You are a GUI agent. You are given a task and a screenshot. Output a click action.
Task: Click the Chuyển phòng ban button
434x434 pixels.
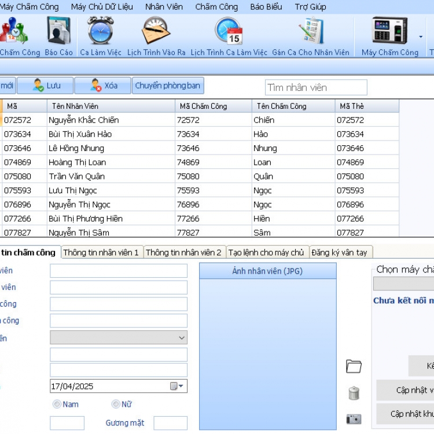tap(168, 86)
